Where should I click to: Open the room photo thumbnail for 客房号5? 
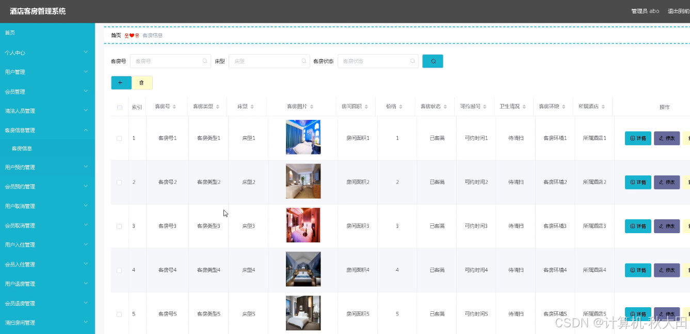coord(303,313)
